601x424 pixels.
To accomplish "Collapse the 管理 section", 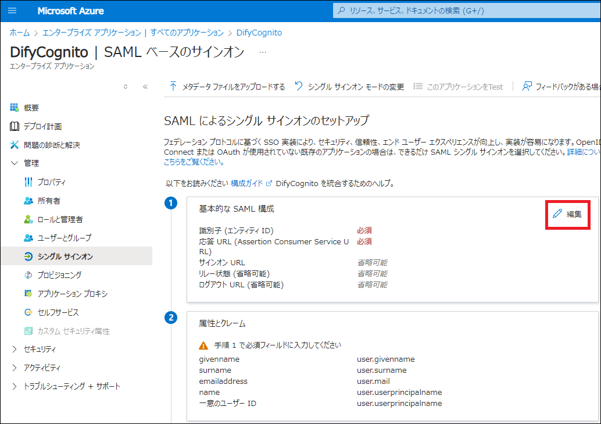I will click(15, 163).
